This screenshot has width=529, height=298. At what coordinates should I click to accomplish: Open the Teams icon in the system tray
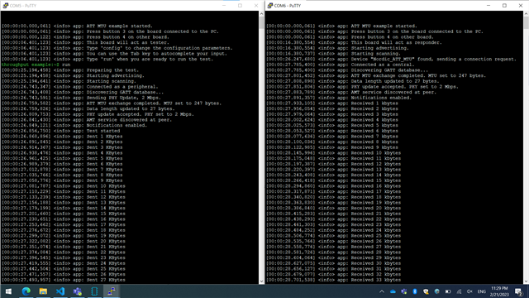tap(404, 291)
